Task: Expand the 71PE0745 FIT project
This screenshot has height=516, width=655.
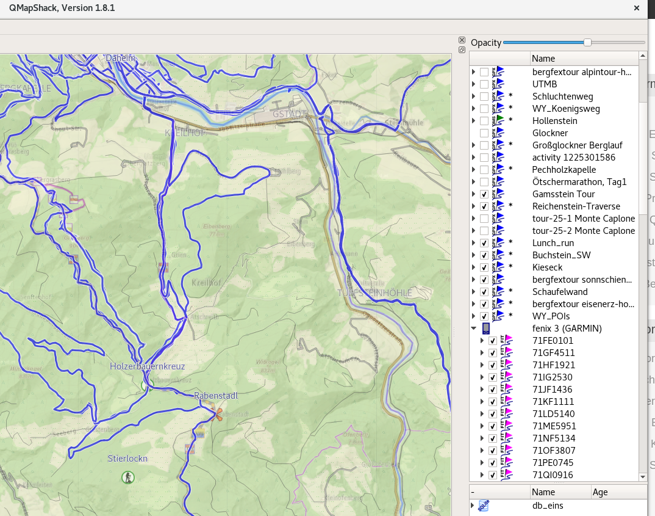Action: pyautogui.click(x=482, y=463)
